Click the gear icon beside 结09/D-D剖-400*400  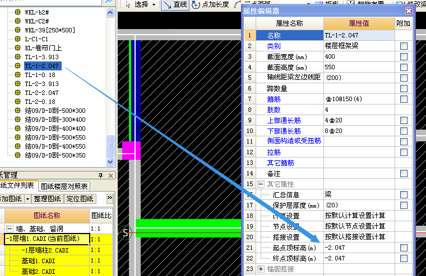(x=18, y=129)
